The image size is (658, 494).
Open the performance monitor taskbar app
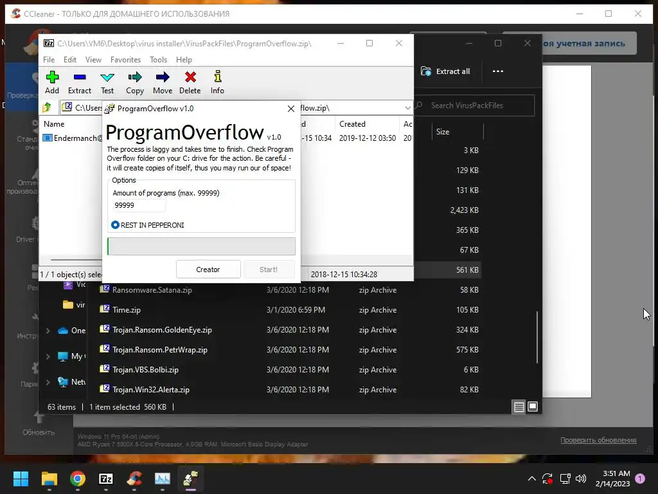pyautogui.click(x=163, y=479)
